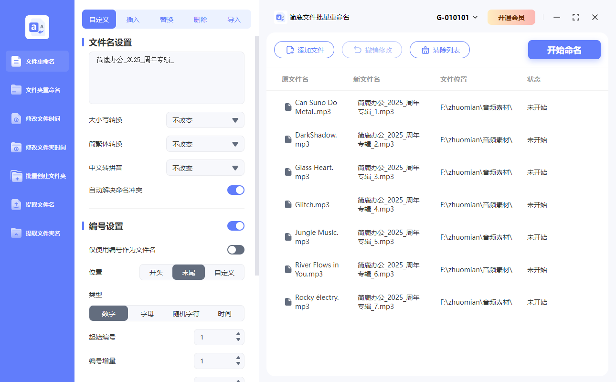Viewport: 616px width, 382px height.
Task: Click inside the filename template input field
Action: pos(166,76)
